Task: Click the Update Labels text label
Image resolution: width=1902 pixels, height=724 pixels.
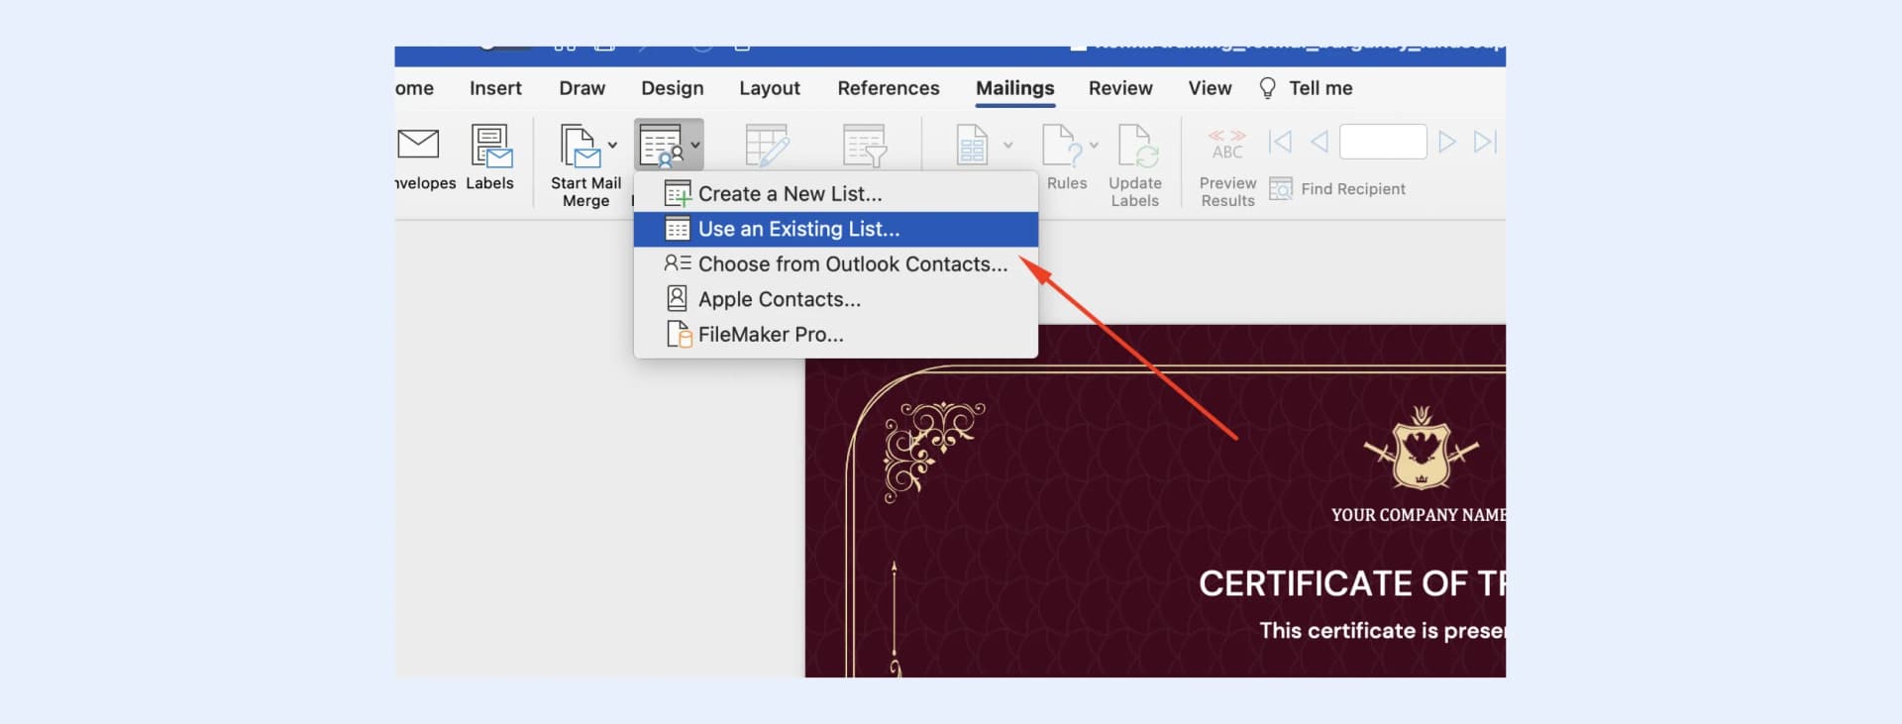Action: [x=1135, y=192]
